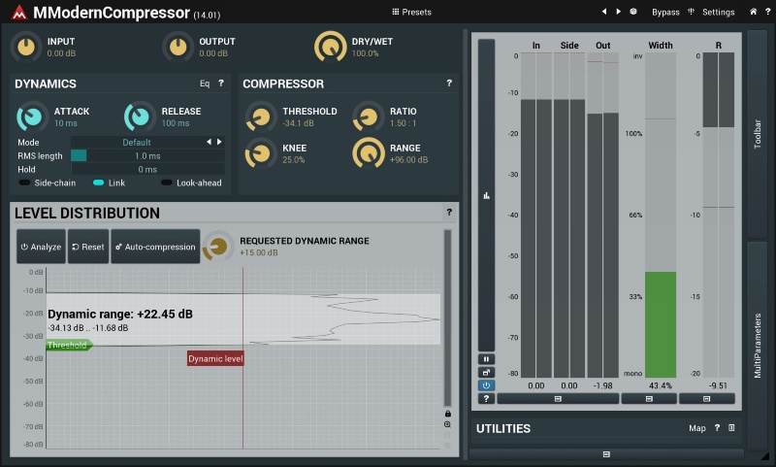Enable the Side-chain toggle
Image resolution: width=776 pixels, height=467 pixels.
[x=24, y=183]
